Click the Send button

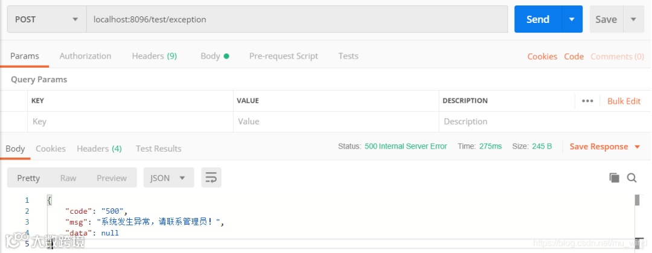[x=537, y=19]
